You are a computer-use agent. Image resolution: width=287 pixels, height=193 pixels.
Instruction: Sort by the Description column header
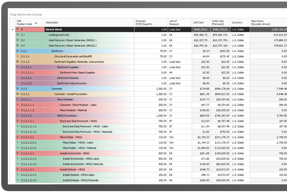tap(52, 23)
